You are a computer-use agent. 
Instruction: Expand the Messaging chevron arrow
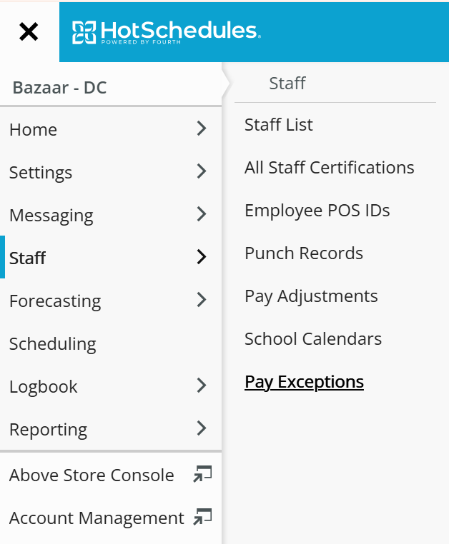click(x=202, y=213)
